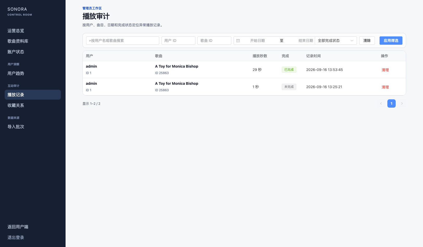The height and width of the screenshot is (247, 423).
Task: Click the 管理员工作区 breadcrumb
Action: [x=92, y=8]
